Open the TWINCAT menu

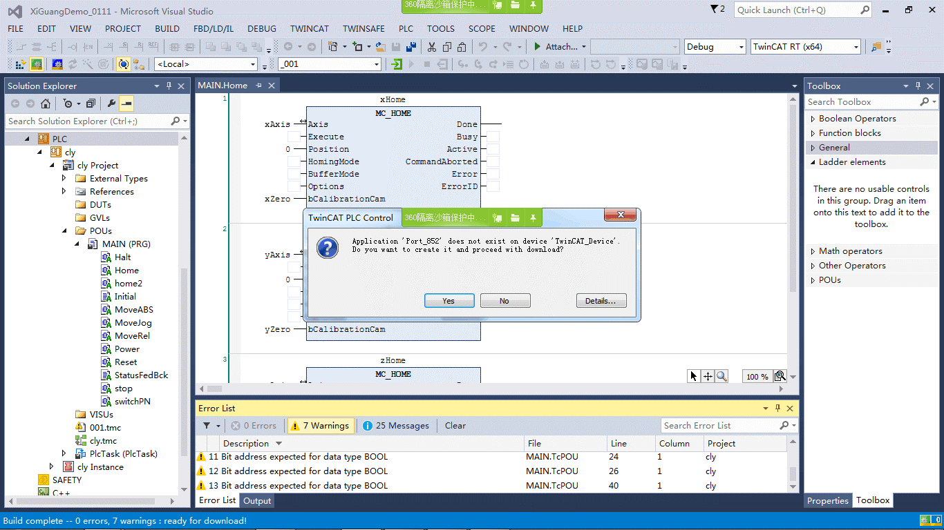310,29
